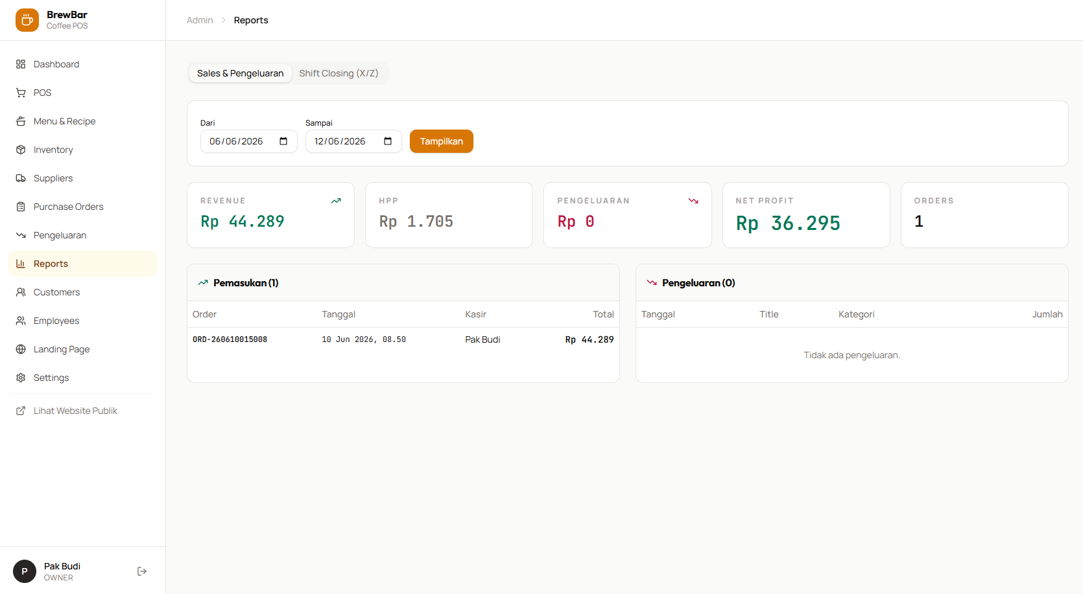Click the Customers people icon
Image resolution: width=1083 pixels, height=594 pixels.
click(x=21, y=292)
